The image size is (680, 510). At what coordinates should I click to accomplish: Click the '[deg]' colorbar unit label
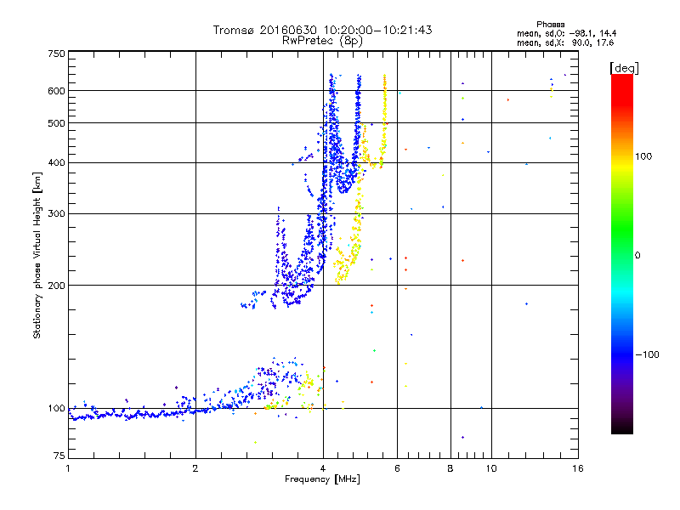coord(624,68)
